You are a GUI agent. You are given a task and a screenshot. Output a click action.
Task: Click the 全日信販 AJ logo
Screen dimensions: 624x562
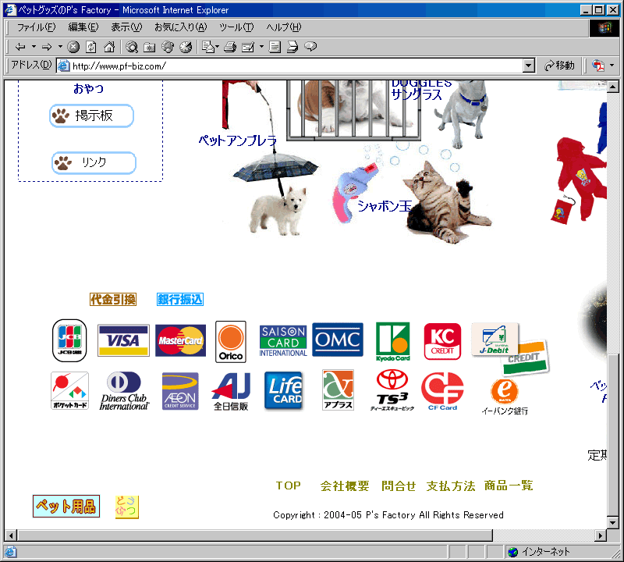231,392
